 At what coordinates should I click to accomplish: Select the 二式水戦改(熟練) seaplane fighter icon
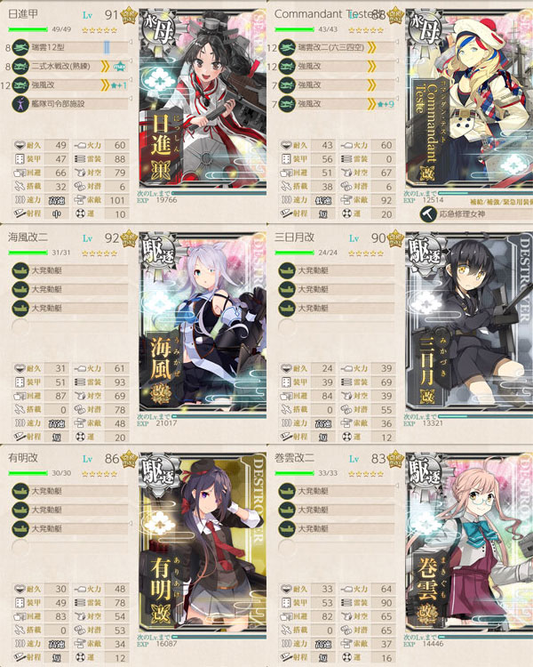[x=20, y=67]
